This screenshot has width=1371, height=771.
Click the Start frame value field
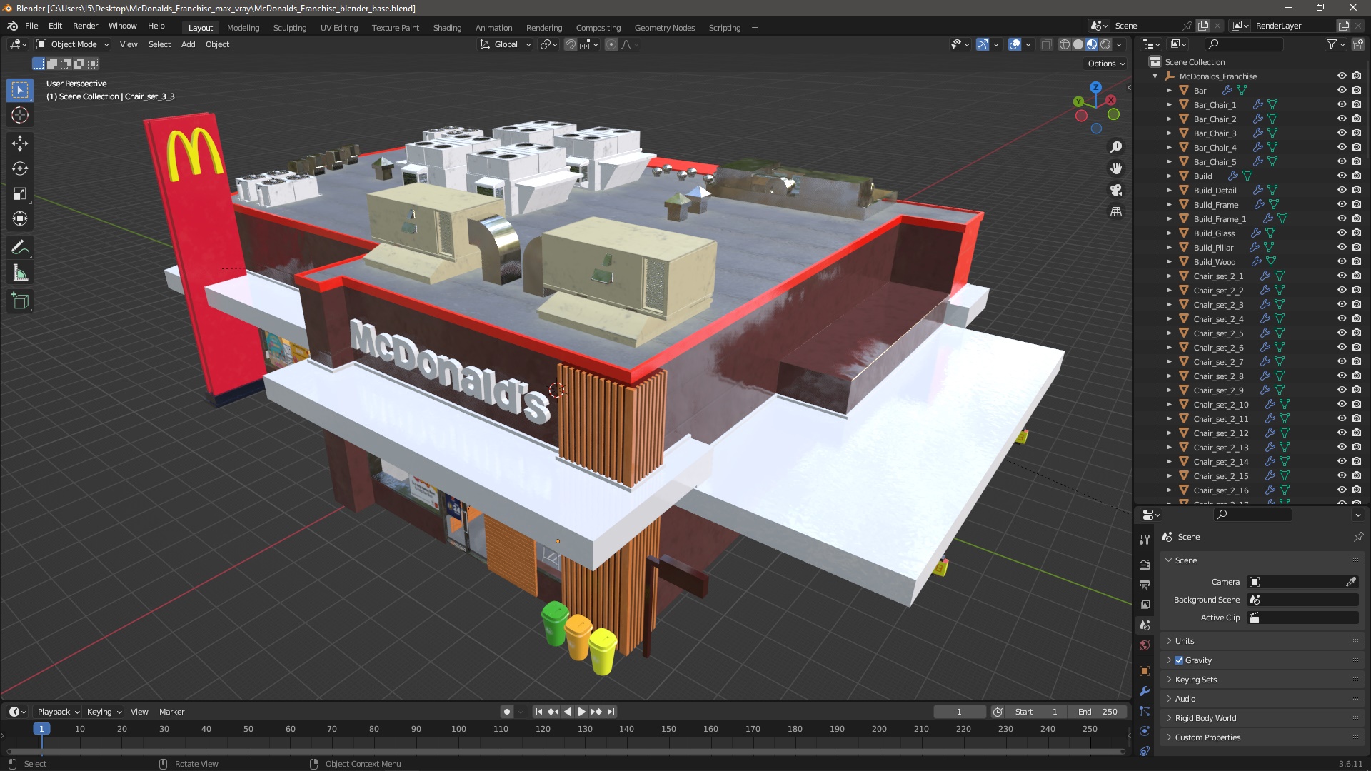point(1036,712)
